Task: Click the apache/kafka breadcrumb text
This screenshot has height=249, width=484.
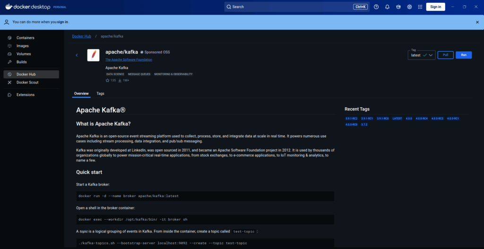Action: coord(112,36)
